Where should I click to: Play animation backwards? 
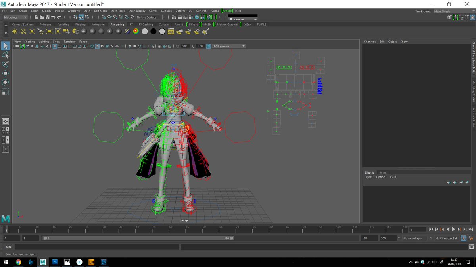(448, 229)
